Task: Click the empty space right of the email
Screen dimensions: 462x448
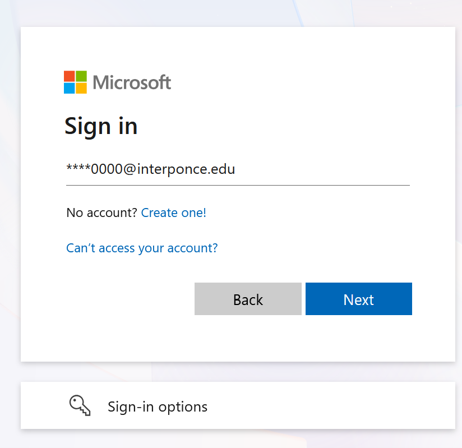Action: 336,169
